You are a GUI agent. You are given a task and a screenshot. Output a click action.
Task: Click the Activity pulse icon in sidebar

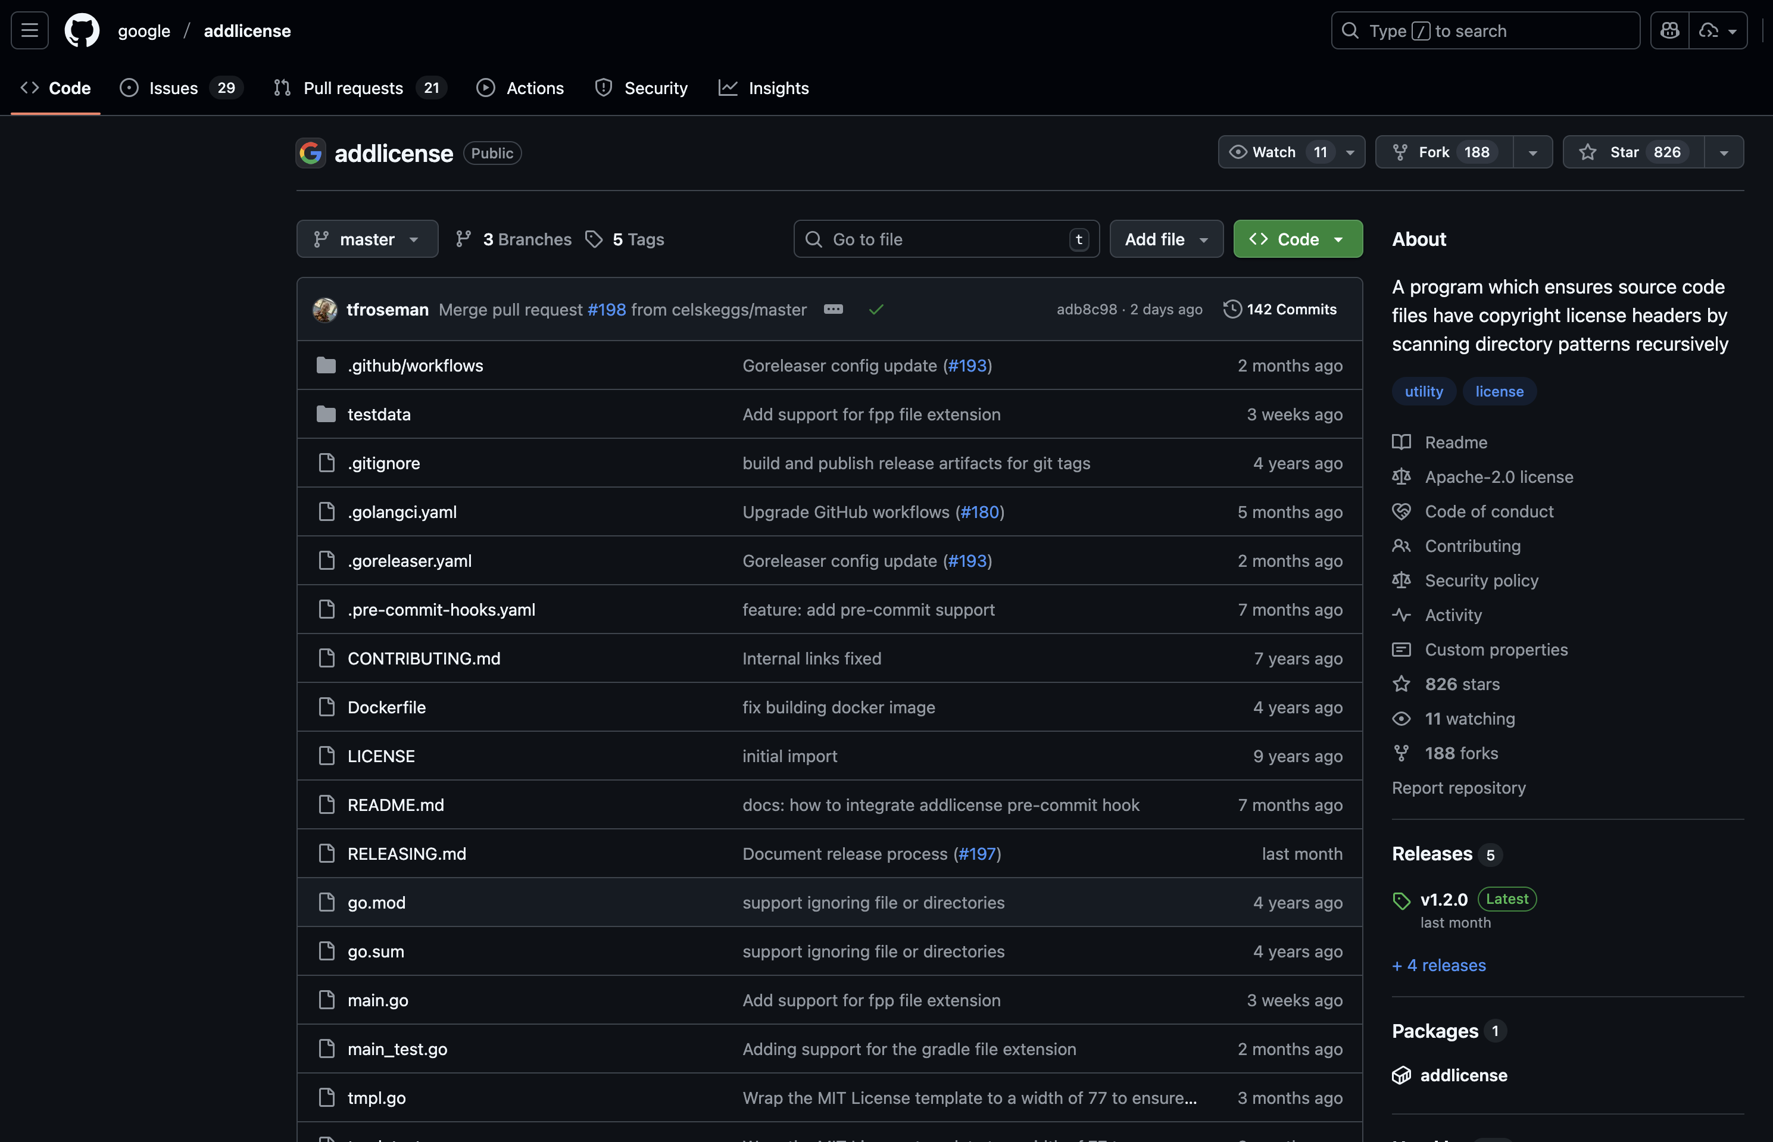click(1402, 614)
